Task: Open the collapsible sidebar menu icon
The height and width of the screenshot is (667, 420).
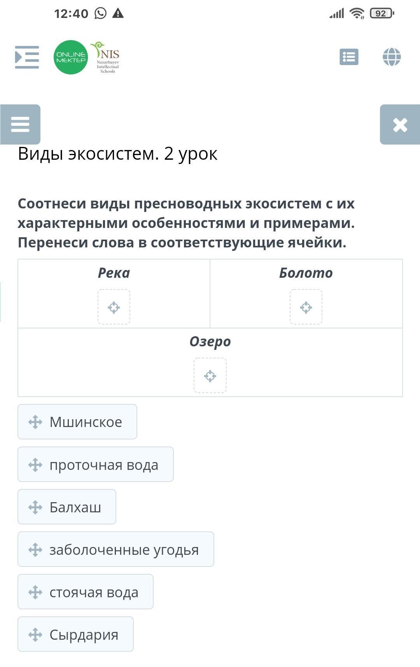Action: coord(27,57)
